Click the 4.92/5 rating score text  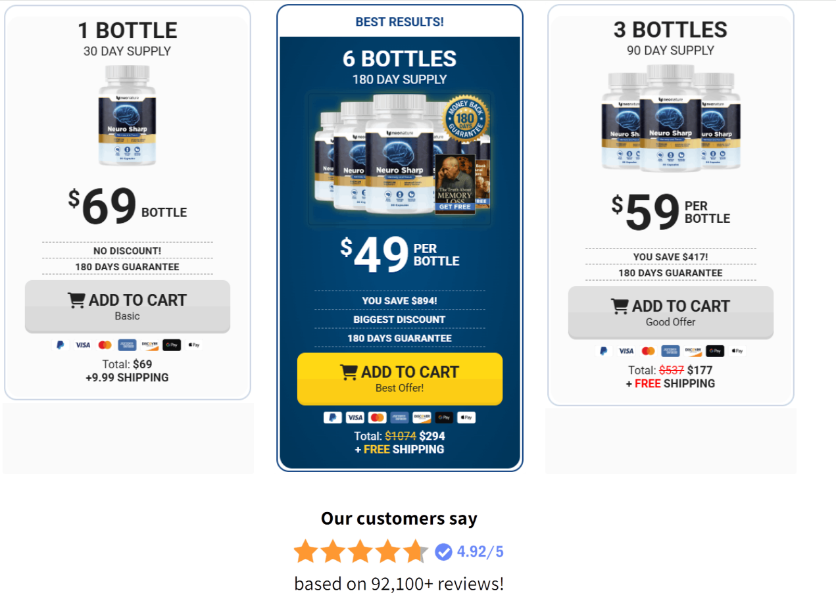[480, 552]
